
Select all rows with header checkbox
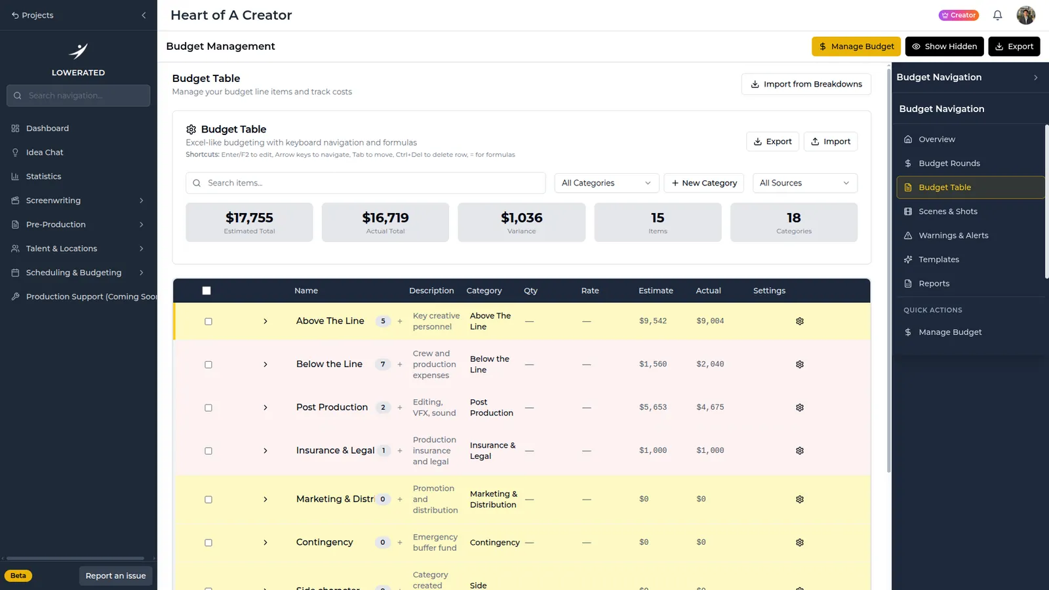pos(207,291)
